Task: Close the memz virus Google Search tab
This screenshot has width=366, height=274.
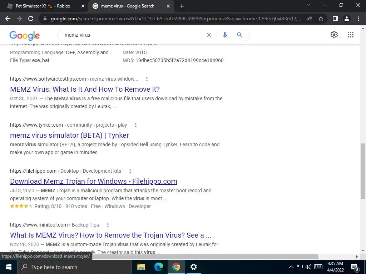Action: pos(168,6)
